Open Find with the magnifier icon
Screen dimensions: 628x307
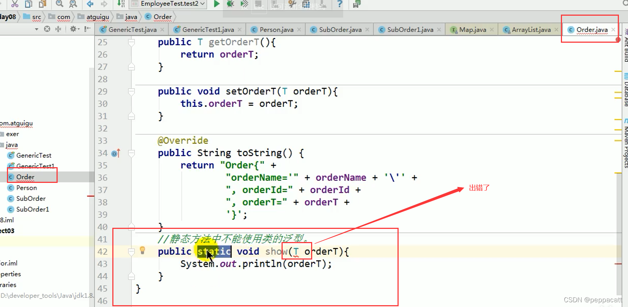(x=59, y=4)
